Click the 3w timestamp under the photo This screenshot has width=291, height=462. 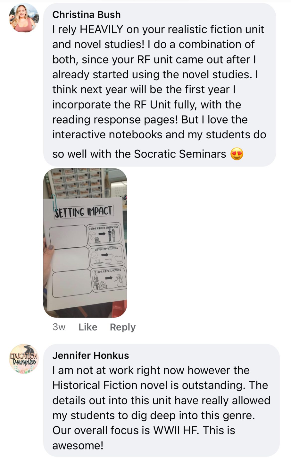pos(59,327)
